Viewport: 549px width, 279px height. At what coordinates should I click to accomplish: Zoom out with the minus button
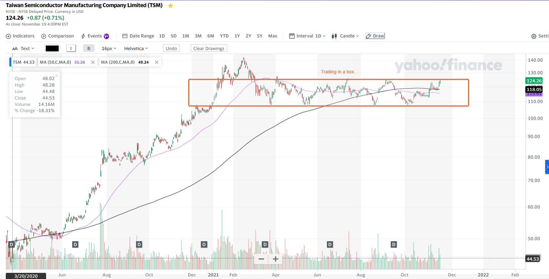point(261,259)
